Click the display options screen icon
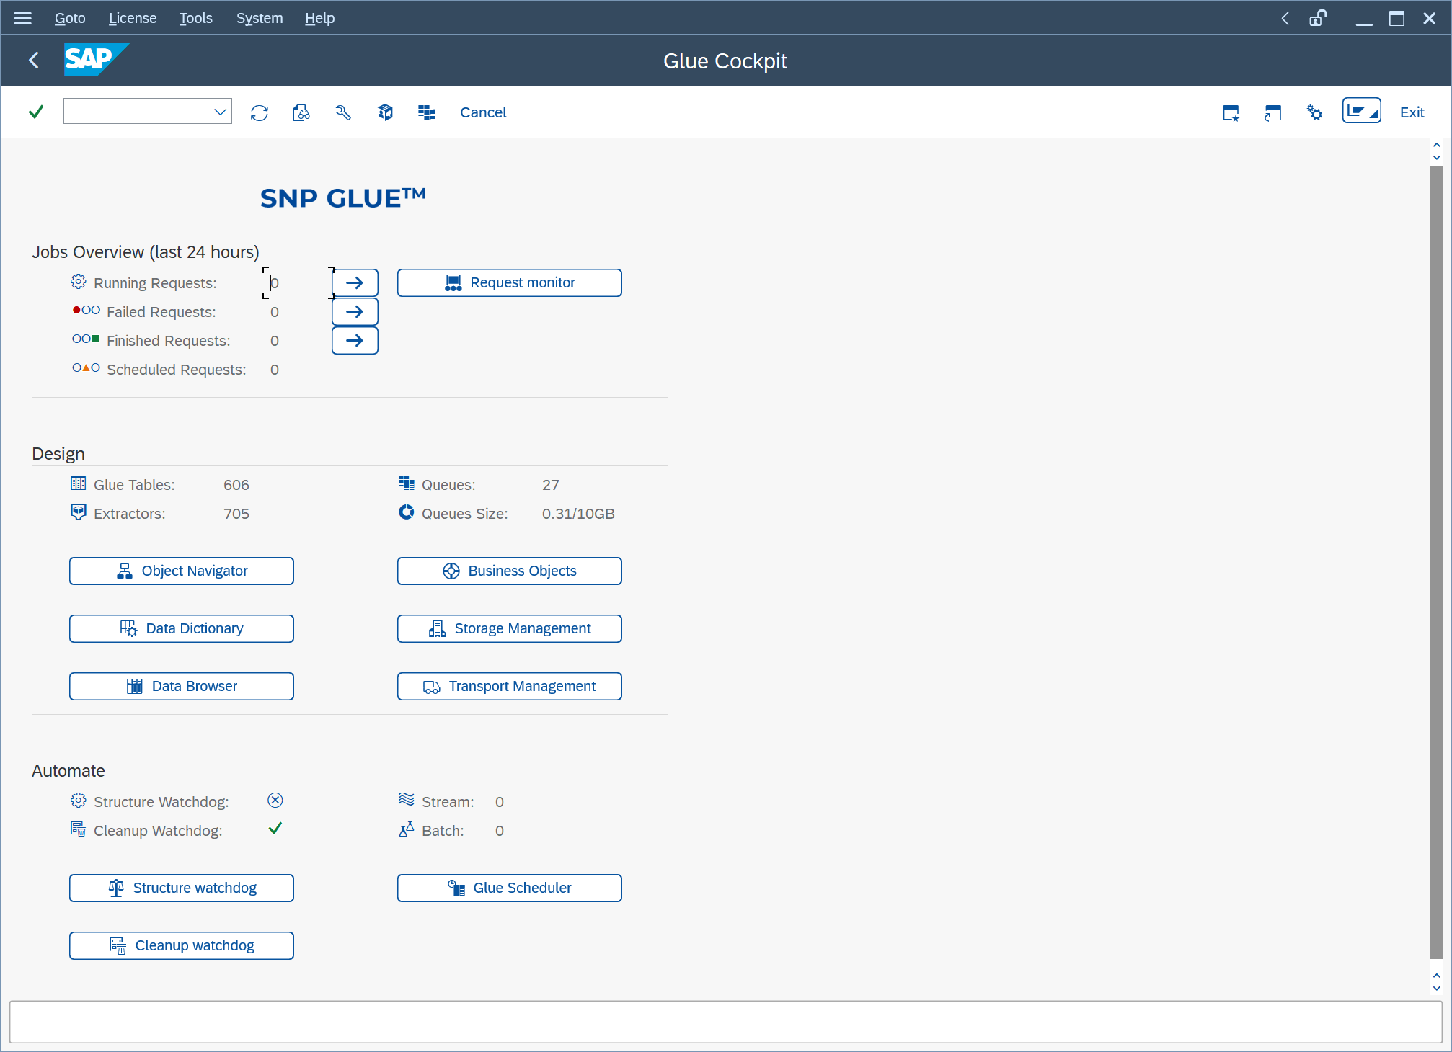 click(x=1361, y=111)
